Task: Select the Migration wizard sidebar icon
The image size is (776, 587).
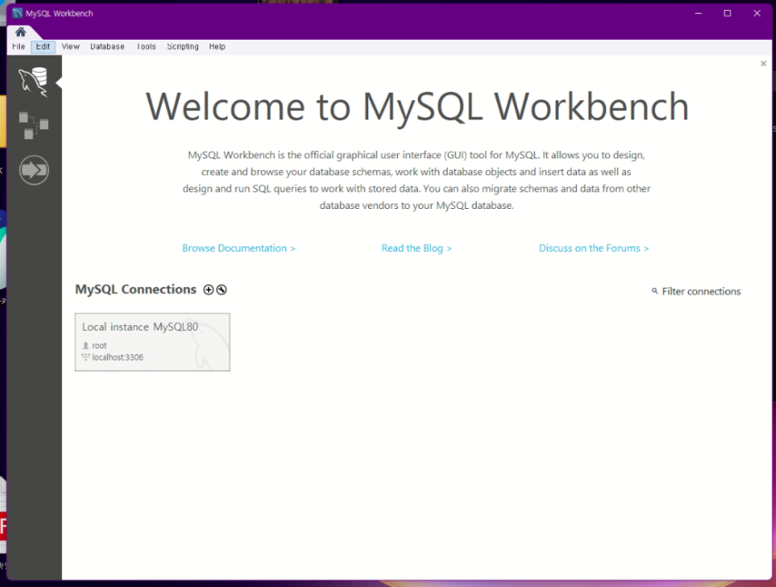Action: (34, 170)
